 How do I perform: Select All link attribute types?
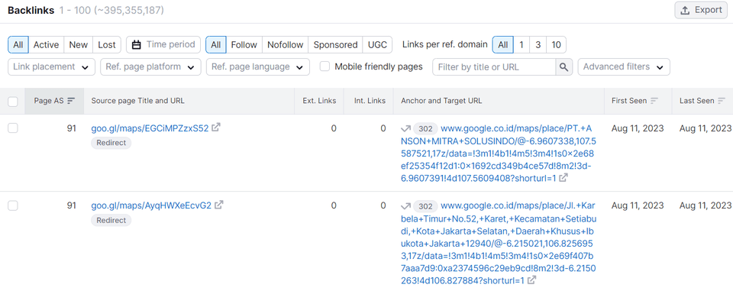pos(216,45)
